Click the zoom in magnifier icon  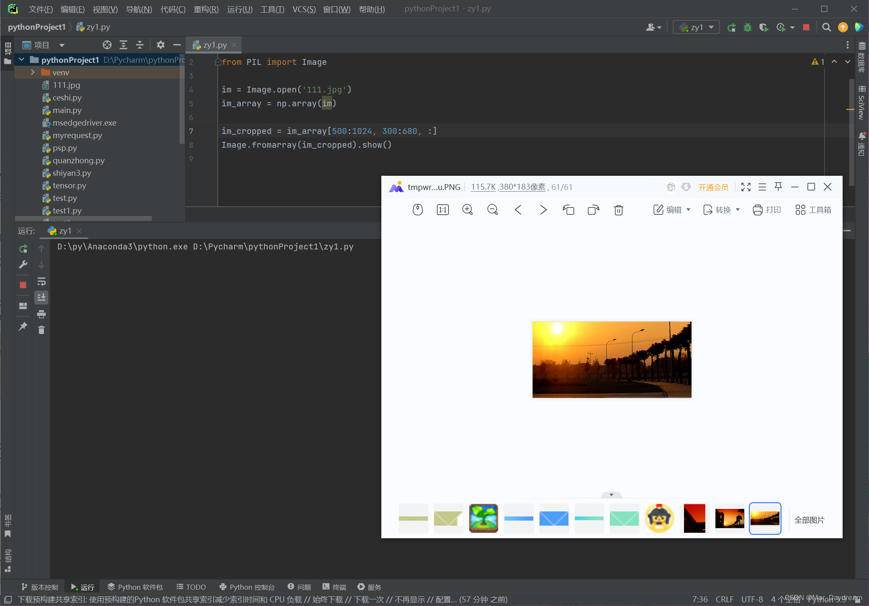(x=467, y=210)
